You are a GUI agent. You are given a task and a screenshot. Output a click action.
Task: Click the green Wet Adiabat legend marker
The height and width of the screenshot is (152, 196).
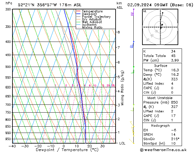pos(78,22)
